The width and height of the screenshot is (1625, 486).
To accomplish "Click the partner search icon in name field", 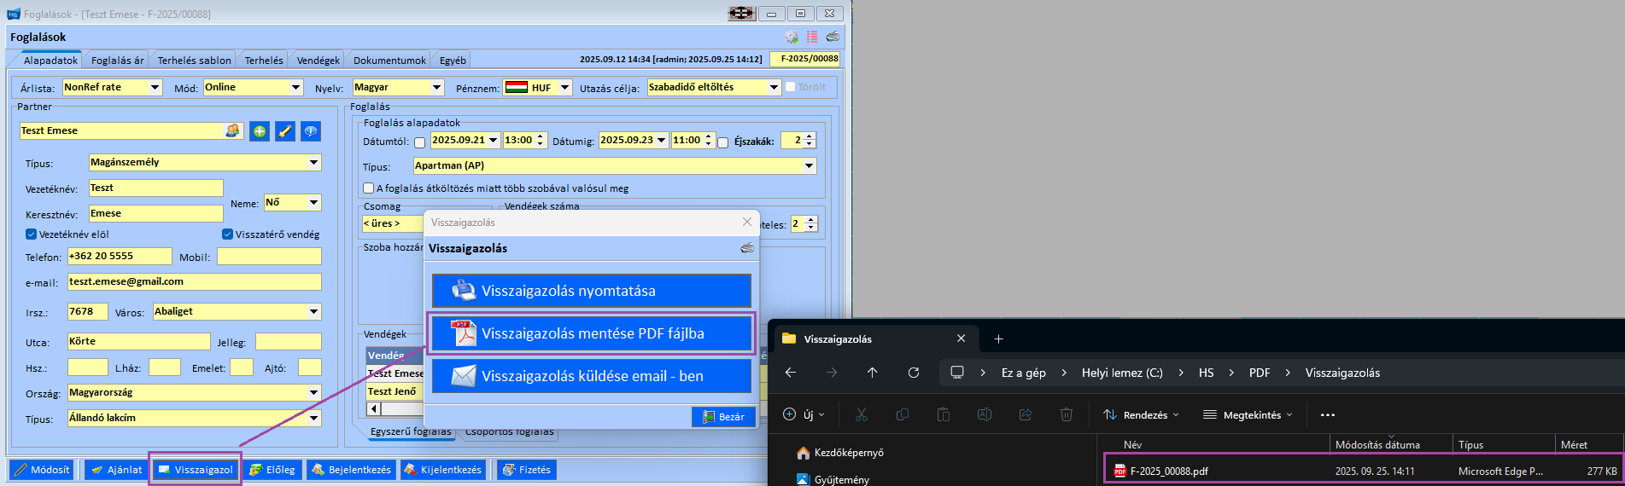I will pyautogui.click(x=232, y=130).
